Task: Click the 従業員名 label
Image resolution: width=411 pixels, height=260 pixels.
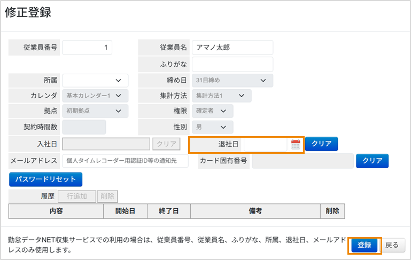Action: [173, 48]
